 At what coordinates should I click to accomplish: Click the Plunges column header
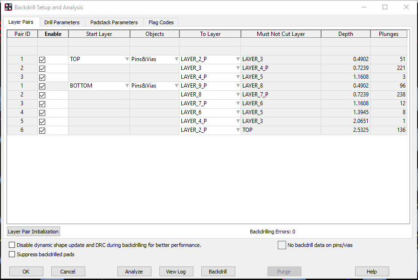pos(389,34)
